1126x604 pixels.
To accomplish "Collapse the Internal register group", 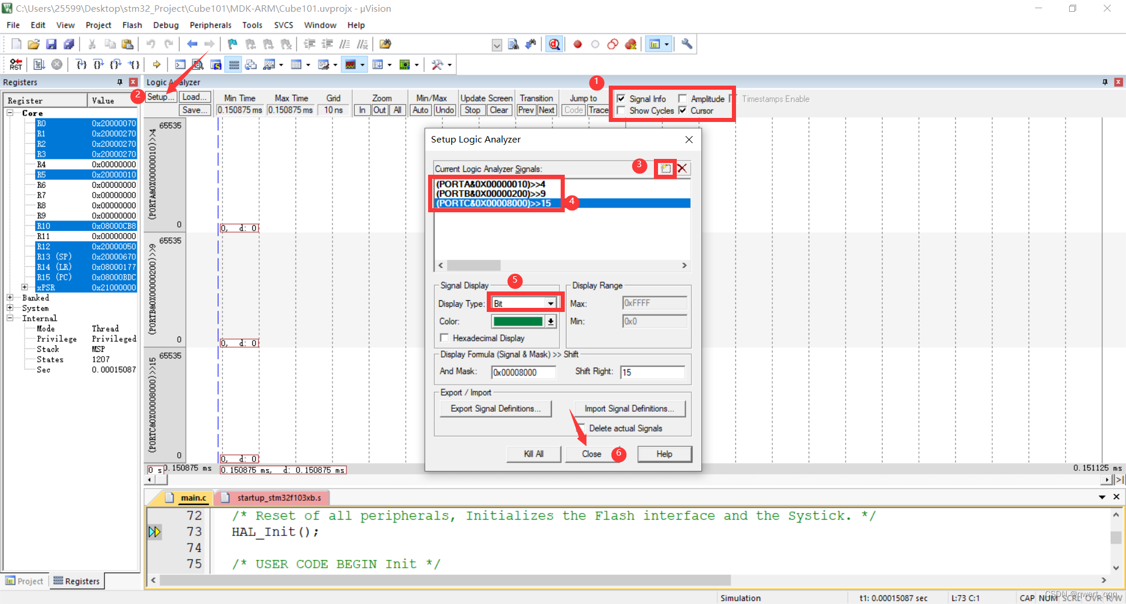I will pos(10,318).
